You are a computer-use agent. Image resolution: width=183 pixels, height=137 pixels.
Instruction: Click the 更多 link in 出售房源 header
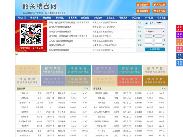[x=87, y=89]
